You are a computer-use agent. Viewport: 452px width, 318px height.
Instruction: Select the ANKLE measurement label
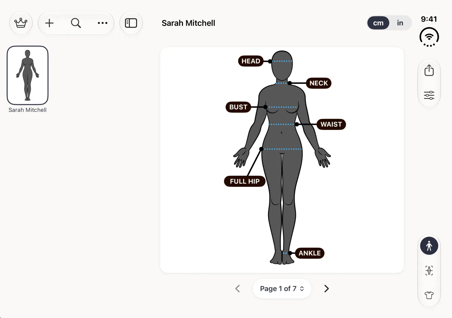309,253
